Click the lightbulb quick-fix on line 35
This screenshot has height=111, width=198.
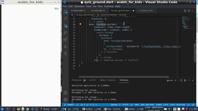[x=80, y=24]
